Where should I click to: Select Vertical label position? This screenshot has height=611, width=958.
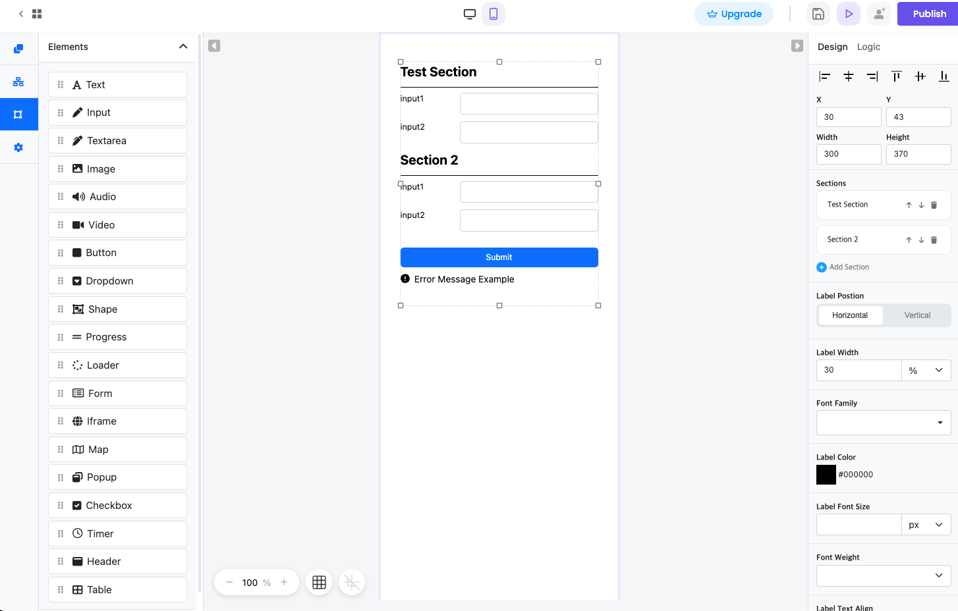(x=917, y=315)
